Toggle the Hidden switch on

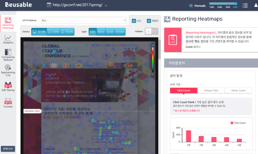click(151, 32)
